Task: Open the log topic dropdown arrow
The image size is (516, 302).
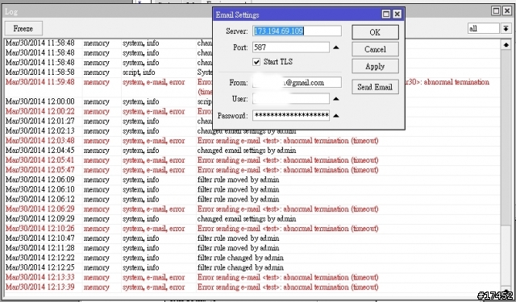Action: [506, 29]
